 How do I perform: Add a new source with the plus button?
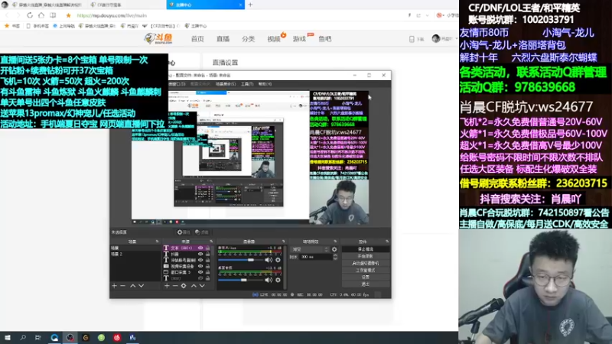pos(167,286)
